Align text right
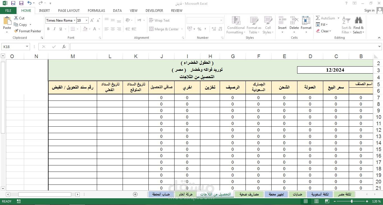383x205 pixels. pyautogui.click(x=119, y=29)
